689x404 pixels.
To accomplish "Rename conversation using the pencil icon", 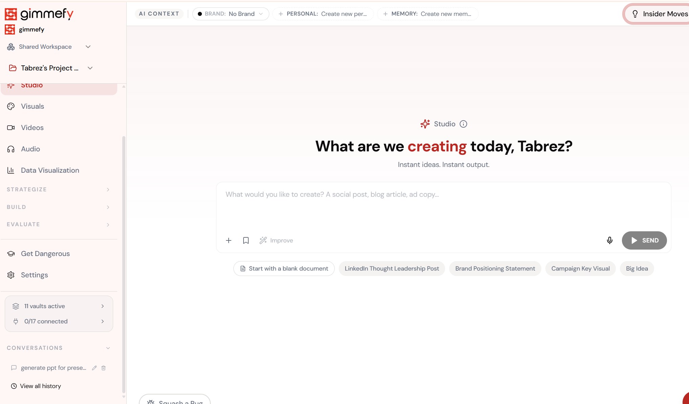I will [94, 368].
